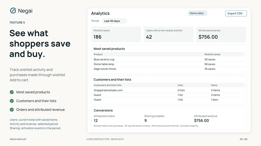Click the Analytics panel title
Image resolution: width=261 pixels, height=146 pixels.
coord(100,13)
